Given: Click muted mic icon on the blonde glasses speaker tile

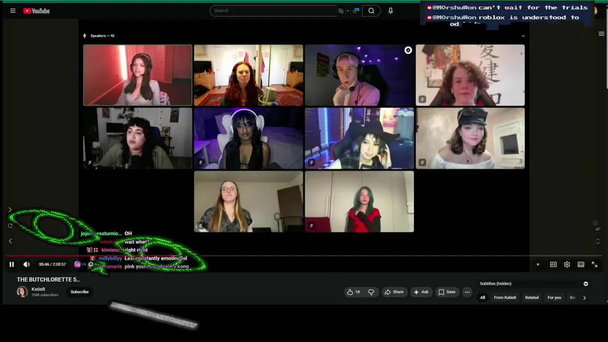Looking at the screenshot, I should point(200,226).
